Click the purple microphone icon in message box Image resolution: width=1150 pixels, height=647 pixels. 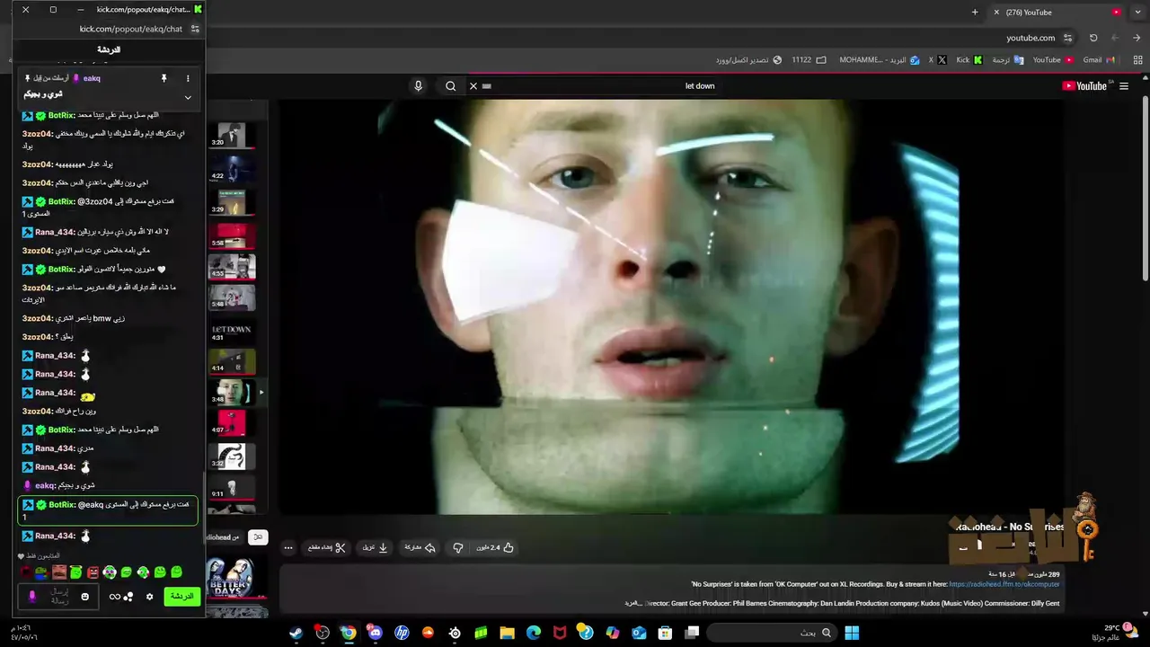tap(32, 597)
